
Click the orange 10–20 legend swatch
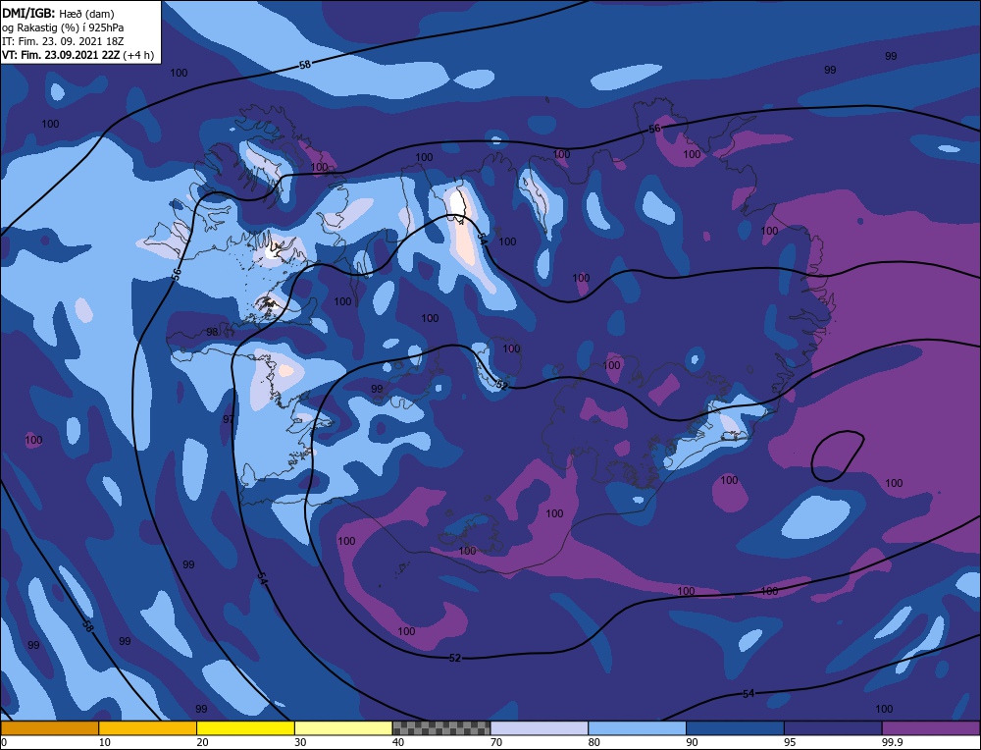click(148, 728)
